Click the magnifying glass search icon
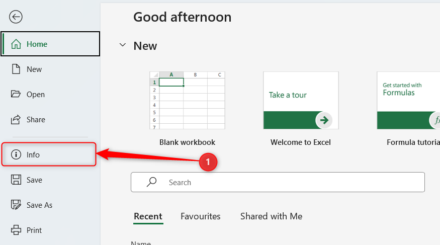 [151, 182]
